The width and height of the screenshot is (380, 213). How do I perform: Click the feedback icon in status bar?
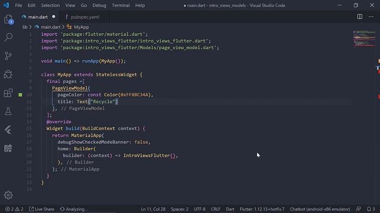(359, 209)
